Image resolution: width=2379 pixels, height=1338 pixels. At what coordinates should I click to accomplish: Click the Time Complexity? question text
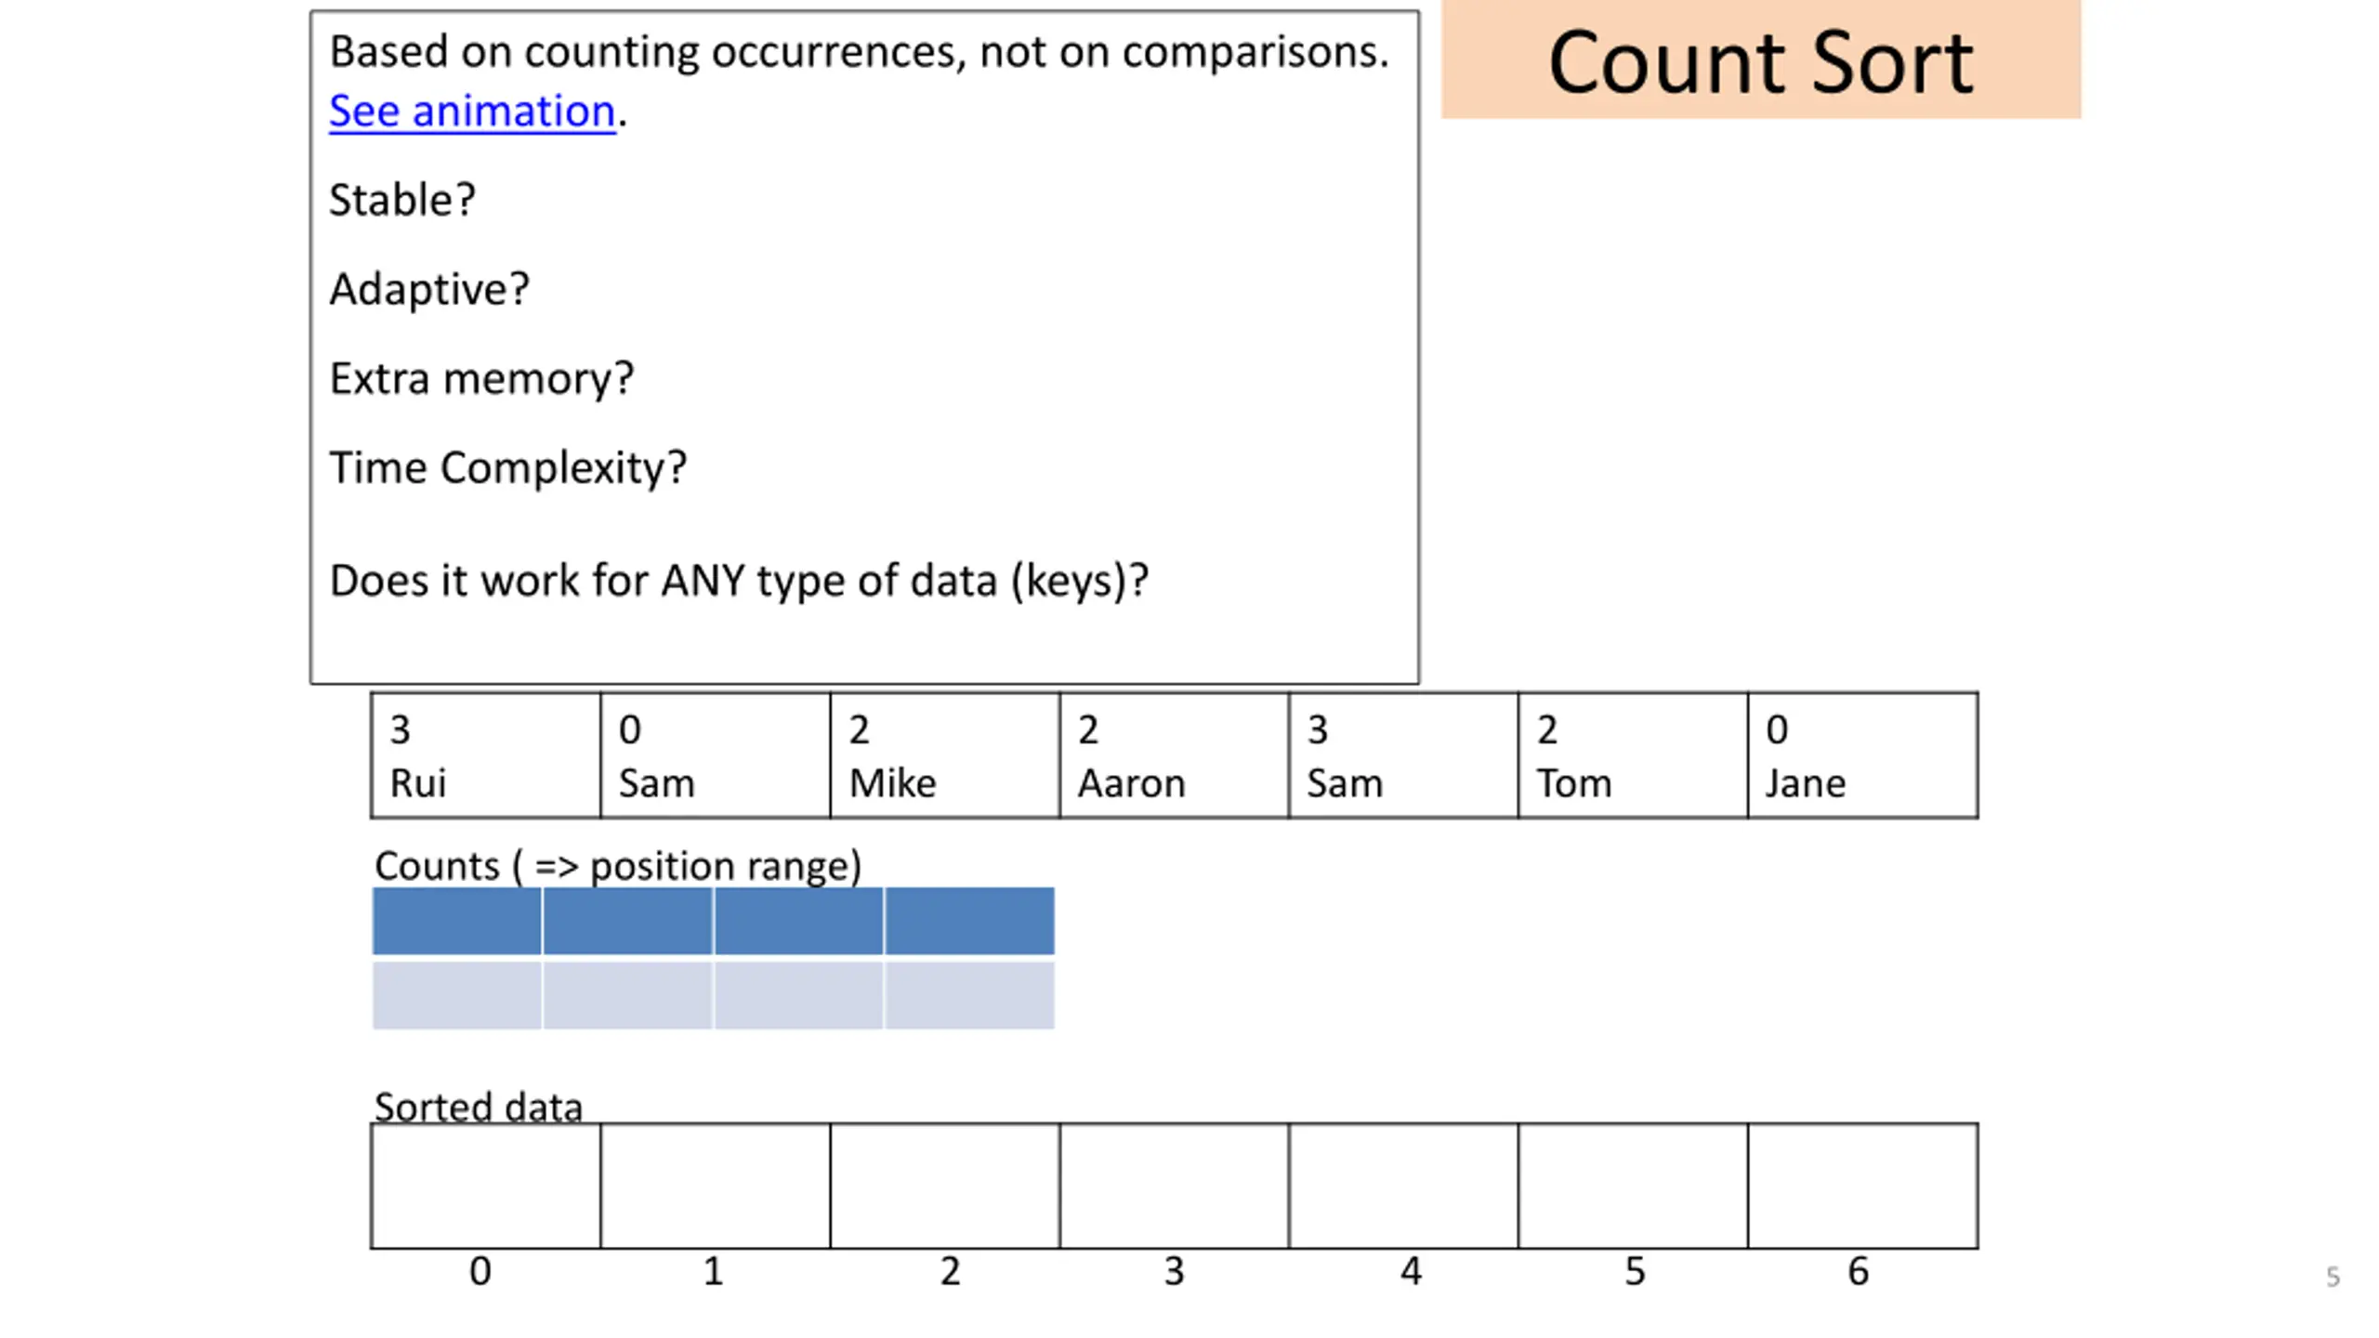tap(508, 468)
